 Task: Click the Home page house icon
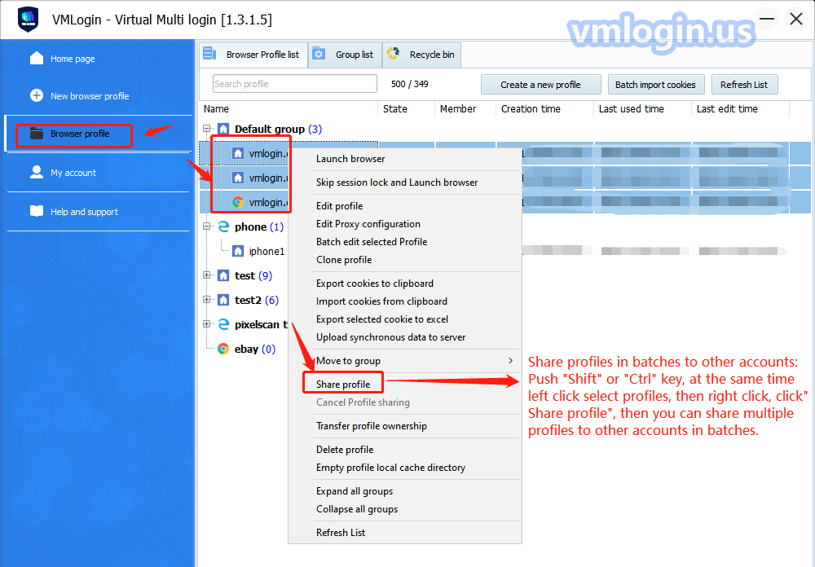[37, 59]
